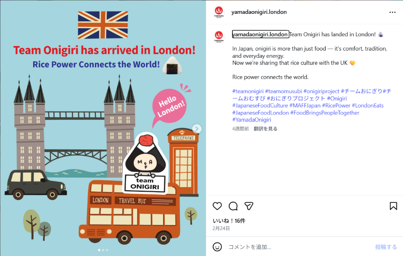Open comments via speech bubble icon
This screenshot has height=256, width=403.
(233, 206)
